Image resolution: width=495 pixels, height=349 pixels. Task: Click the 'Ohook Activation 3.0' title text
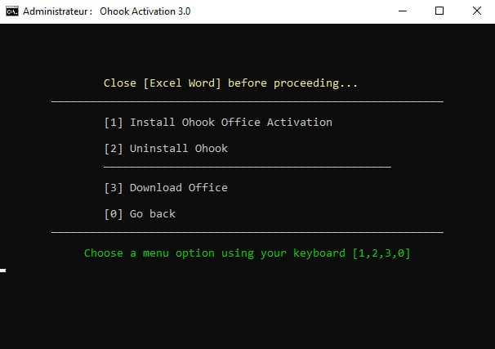[x=145, y=11]
